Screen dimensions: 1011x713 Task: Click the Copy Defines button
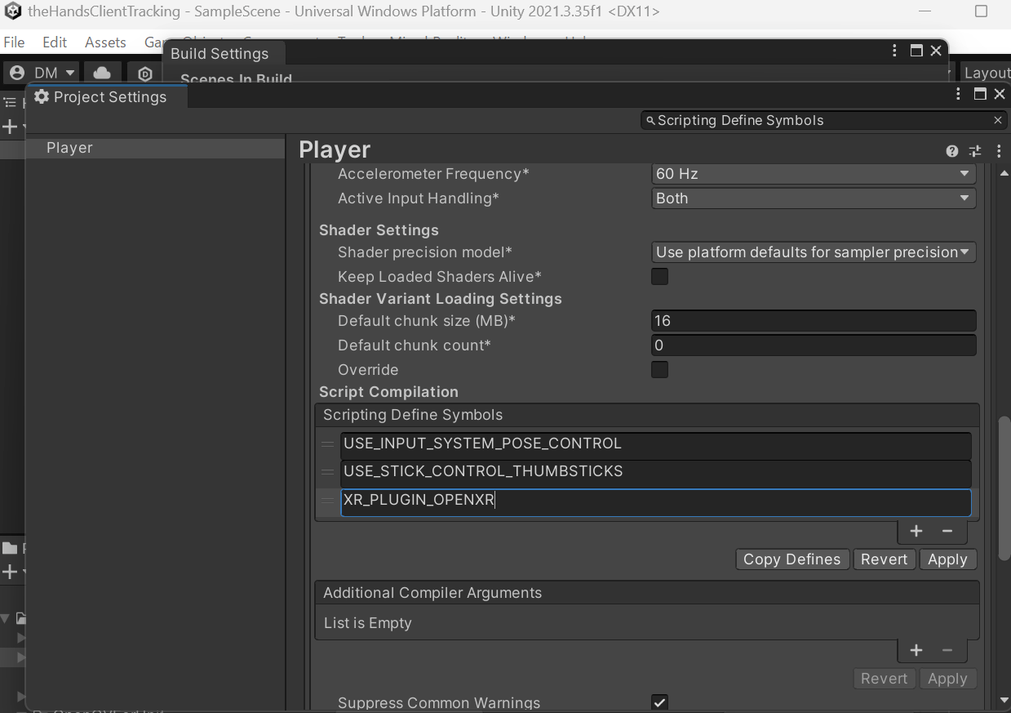(792, 559)
